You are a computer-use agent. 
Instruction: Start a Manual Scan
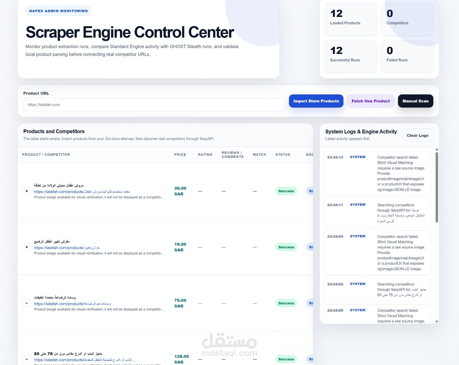(415, 101)
